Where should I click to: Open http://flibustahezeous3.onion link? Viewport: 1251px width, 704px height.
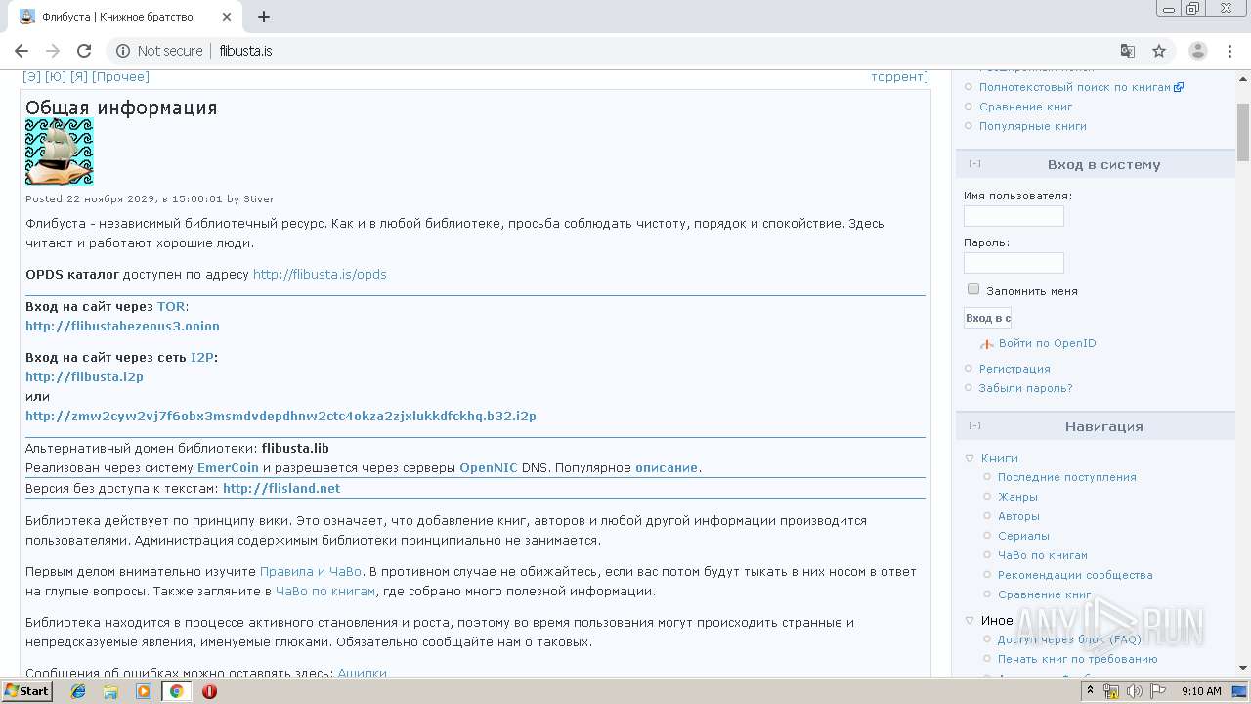[x=122, y=326]
